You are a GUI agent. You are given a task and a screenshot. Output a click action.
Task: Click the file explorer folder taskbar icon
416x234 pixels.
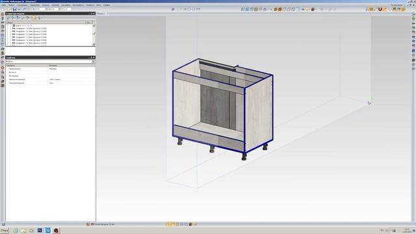[23, 231]
